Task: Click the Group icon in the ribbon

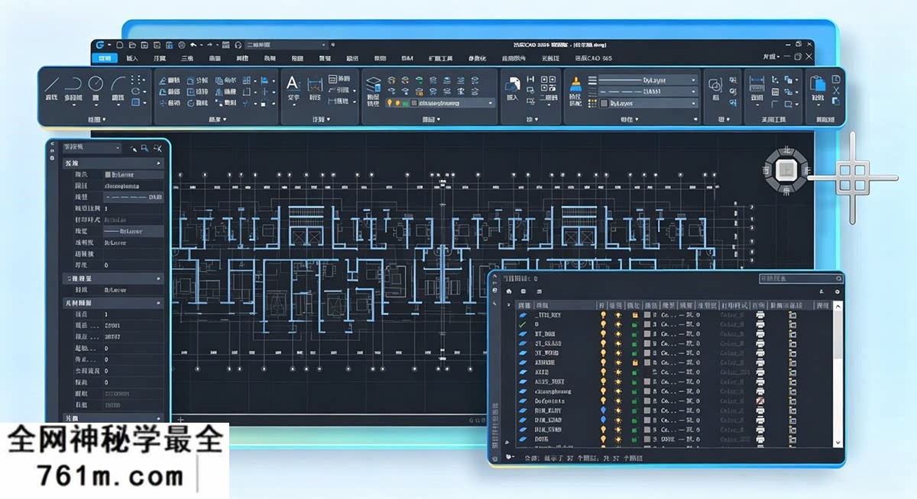Action: coord(715,85)
